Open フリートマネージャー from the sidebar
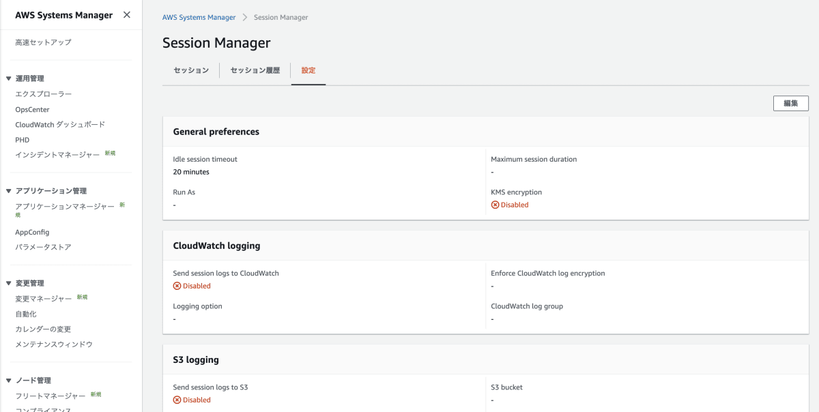 pyautogui.click(x=51, y=396)
